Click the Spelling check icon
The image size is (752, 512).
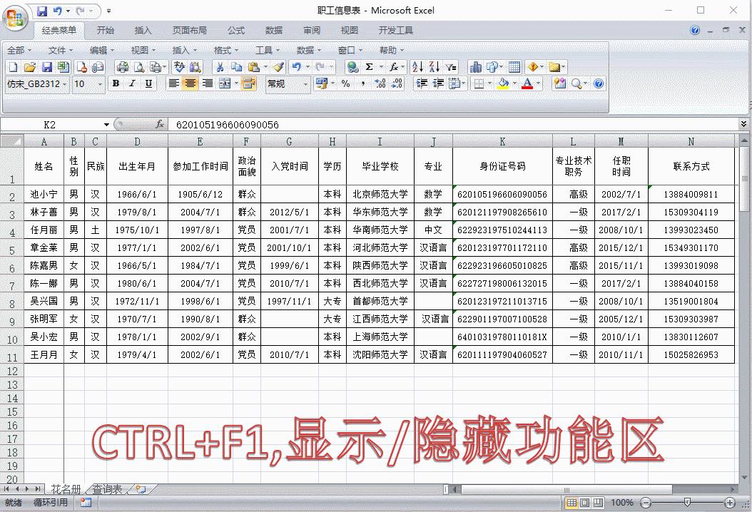point(178,66)
